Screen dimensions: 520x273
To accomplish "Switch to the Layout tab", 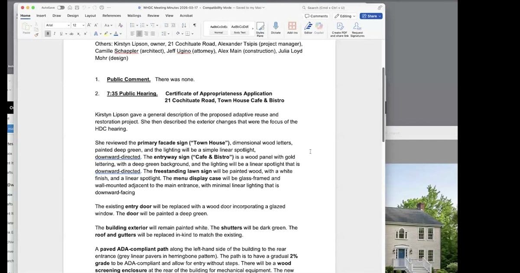I will [x=91, y=16].
